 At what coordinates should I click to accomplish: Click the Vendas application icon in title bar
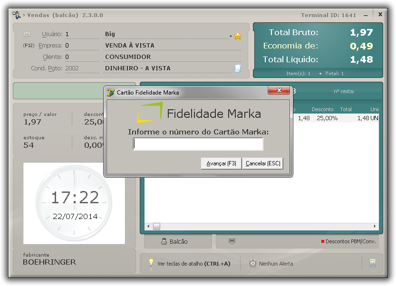[x=17, y=15]
